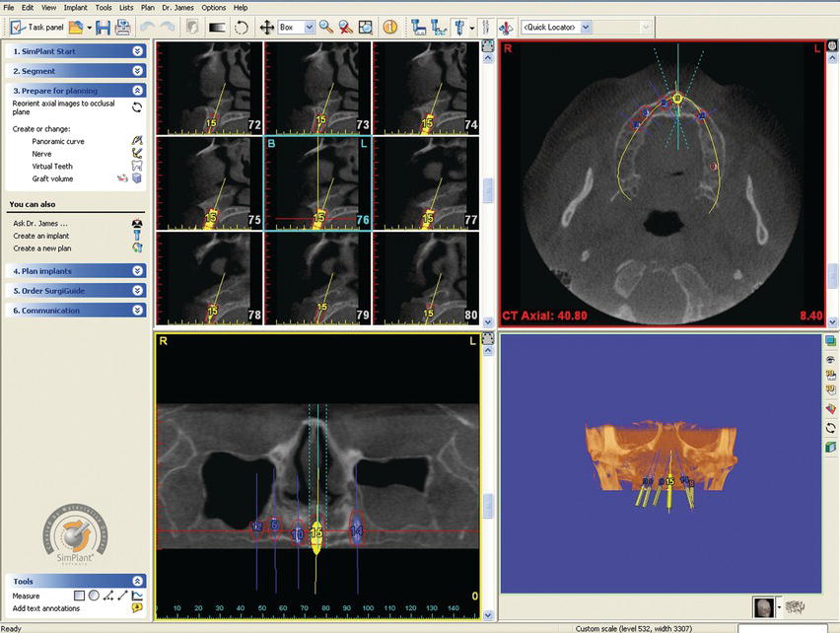The height and width of the screenshot is (633, 840).
Task: Click the Graft volume cube icon
Action: point(137,178)
